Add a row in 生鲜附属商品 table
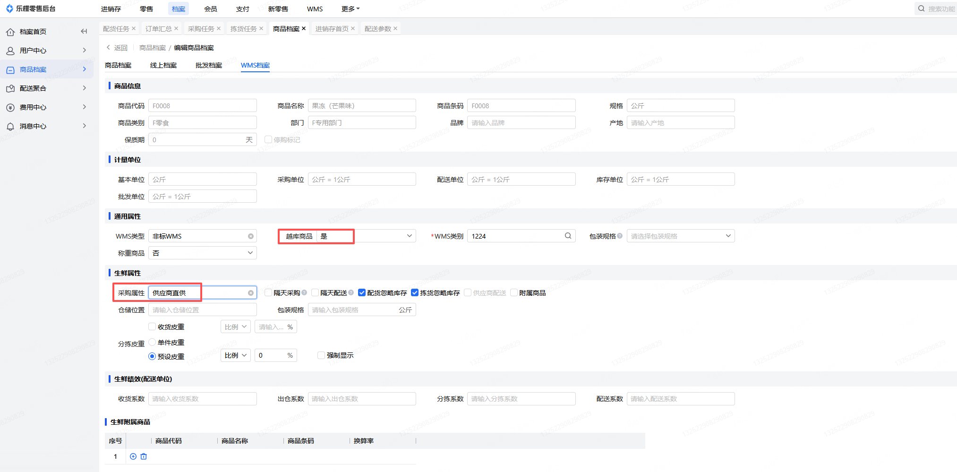The width and height of the screenshot is (957, 472). click(133, 456)
